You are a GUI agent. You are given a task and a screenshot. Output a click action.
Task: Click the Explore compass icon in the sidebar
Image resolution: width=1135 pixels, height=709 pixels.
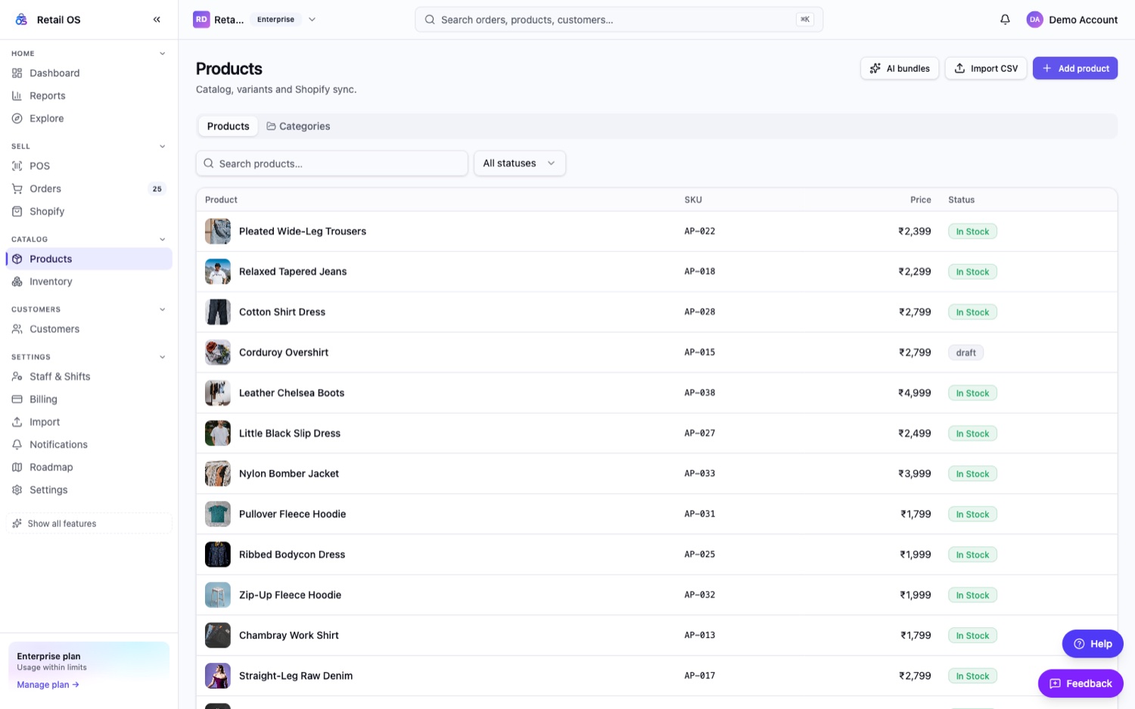(x=17, y=119)
